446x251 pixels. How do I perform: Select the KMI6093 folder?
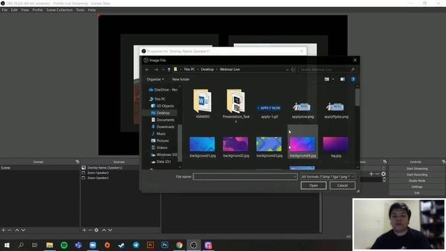[203, 104]
